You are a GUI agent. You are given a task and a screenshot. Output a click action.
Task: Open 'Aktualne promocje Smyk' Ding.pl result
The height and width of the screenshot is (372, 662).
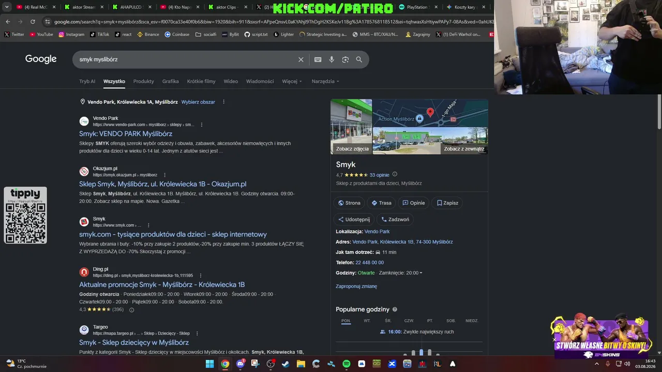tap(162, 285)
